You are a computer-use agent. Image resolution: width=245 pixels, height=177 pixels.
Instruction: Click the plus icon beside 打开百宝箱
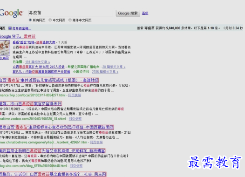pos(10,28)
